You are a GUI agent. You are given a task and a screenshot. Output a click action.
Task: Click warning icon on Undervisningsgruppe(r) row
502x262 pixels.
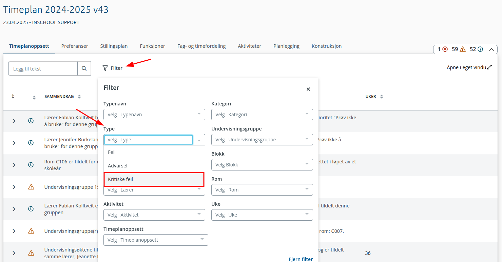tap(31, 231)
